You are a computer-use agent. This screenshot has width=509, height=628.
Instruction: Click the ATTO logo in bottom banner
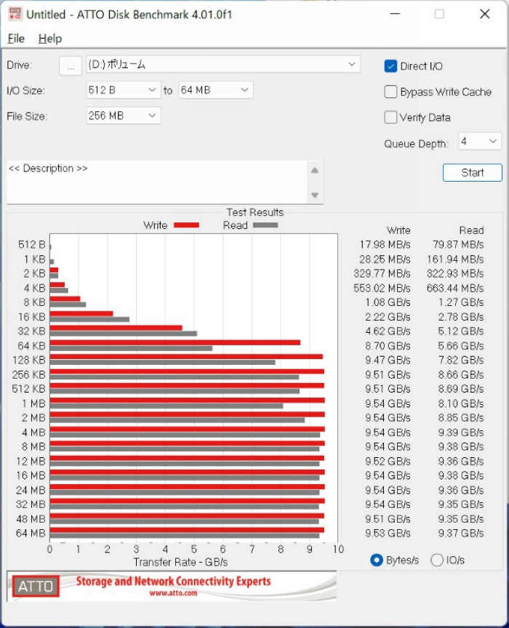pyautogui.click(x=36, y=586)
